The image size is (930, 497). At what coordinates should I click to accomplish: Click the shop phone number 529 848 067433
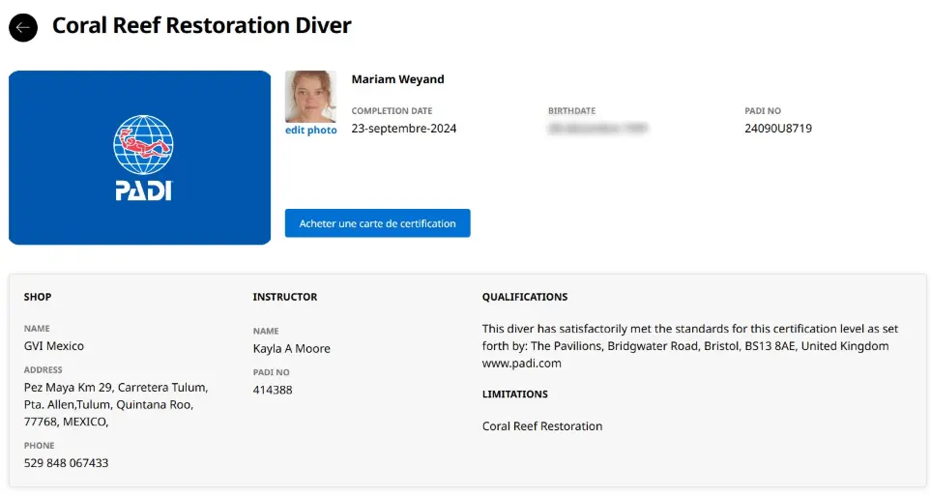coord(66,463)
